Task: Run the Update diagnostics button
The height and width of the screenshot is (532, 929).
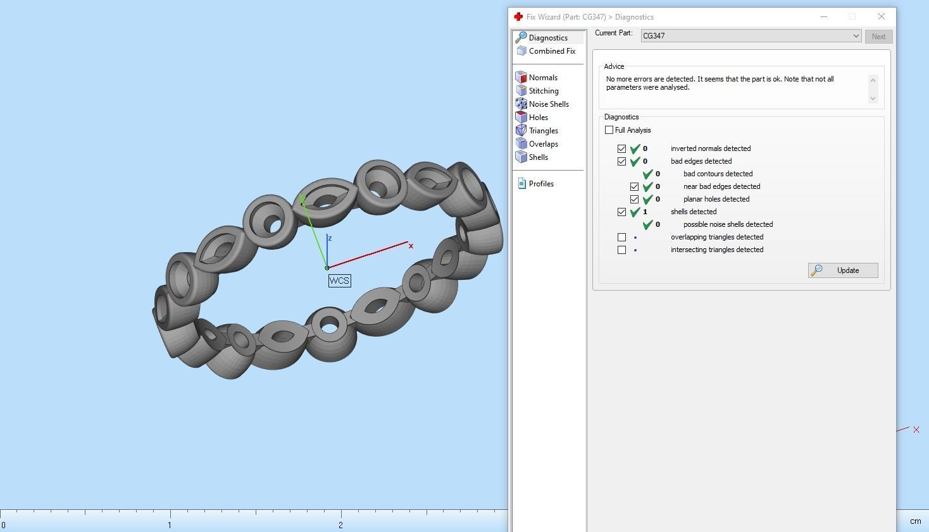Action: tap(842, 270)
